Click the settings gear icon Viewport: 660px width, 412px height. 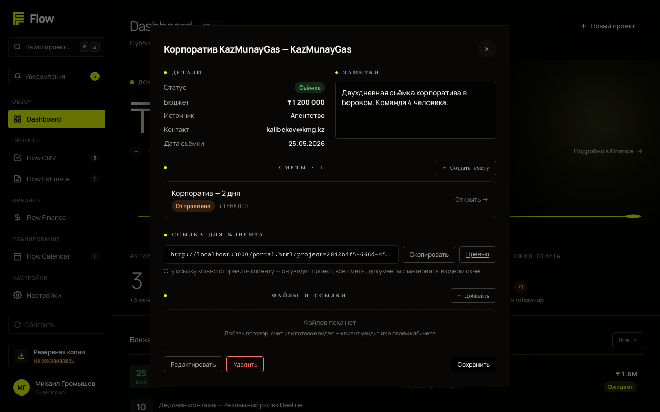[x=18, y=295]
